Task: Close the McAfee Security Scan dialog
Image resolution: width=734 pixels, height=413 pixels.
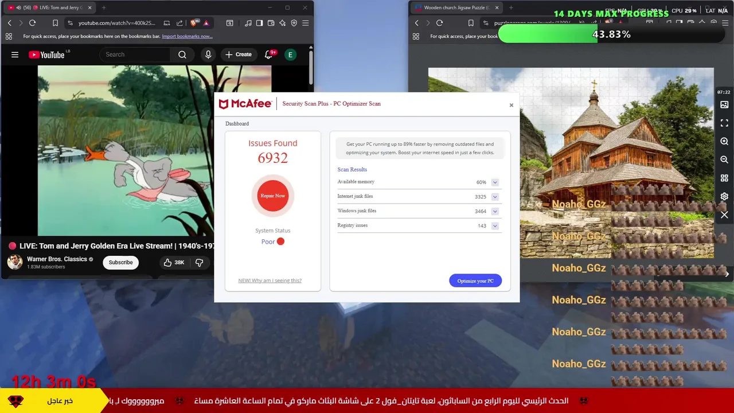Action: click(512, 105)
